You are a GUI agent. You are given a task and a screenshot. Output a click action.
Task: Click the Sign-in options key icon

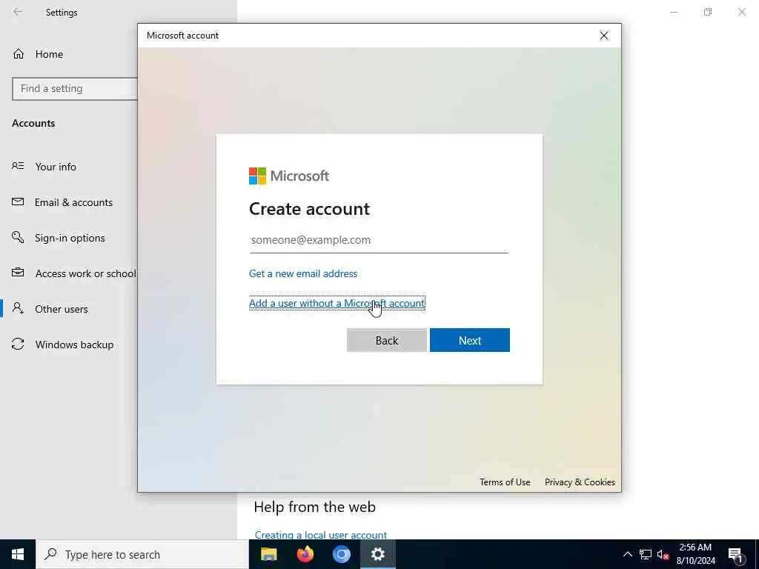[18, 237]
